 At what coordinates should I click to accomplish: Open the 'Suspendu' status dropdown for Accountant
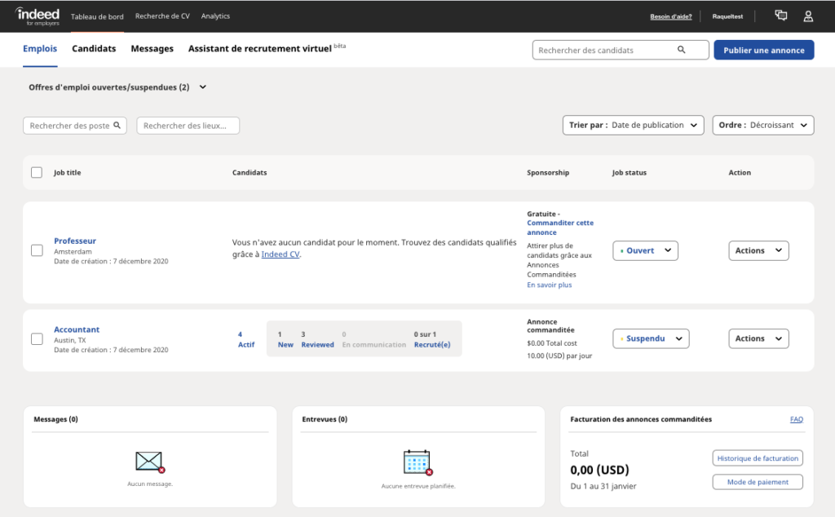tap(651, 338)
